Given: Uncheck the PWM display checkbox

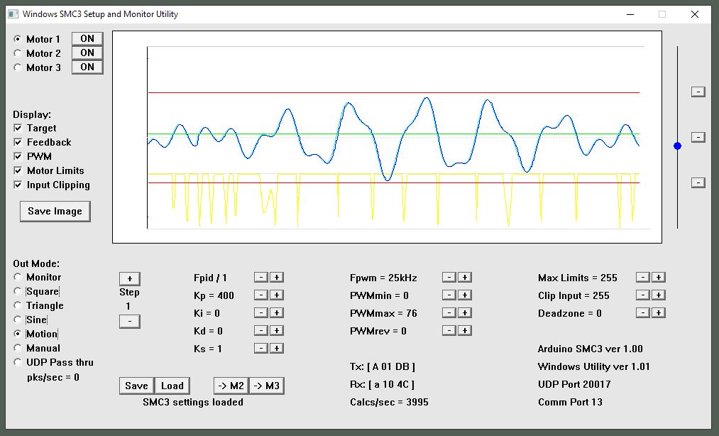Looking at the screenshot, I should 18,156.
